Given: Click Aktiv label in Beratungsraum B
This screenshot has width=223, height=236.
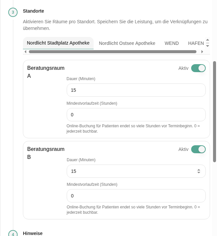Looking at the screenshot, I should (183, 149).
